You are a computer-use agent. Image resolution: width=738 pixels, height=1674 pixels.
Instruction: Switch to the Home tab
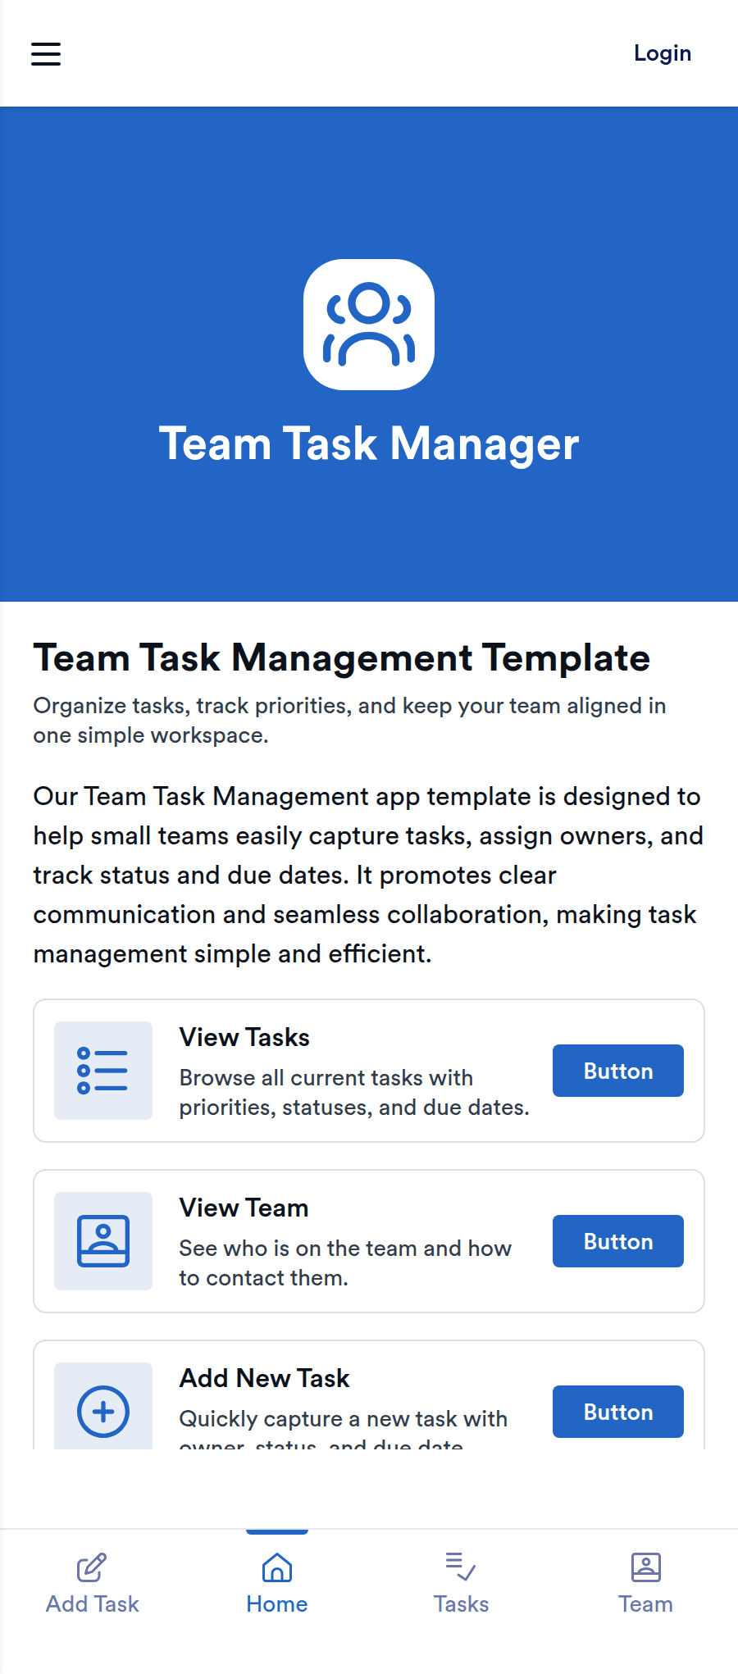coord(277,1584)
